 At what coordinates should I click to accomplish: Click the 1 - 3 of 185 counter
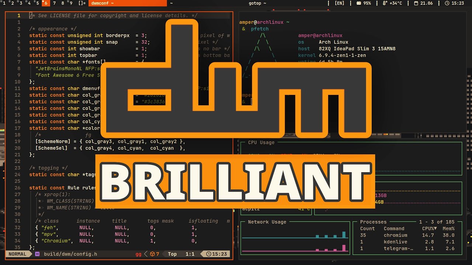click(437, 222)
